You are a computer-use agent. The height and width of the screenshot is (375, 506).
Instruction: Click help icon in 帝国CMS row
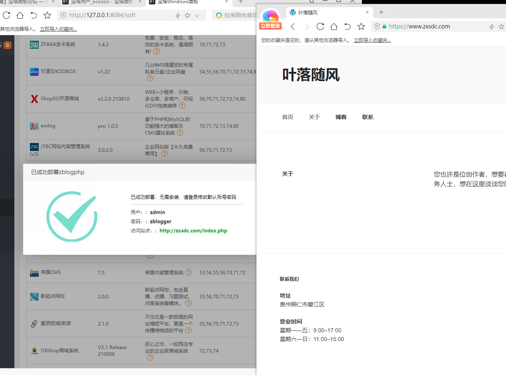(189, 272)
